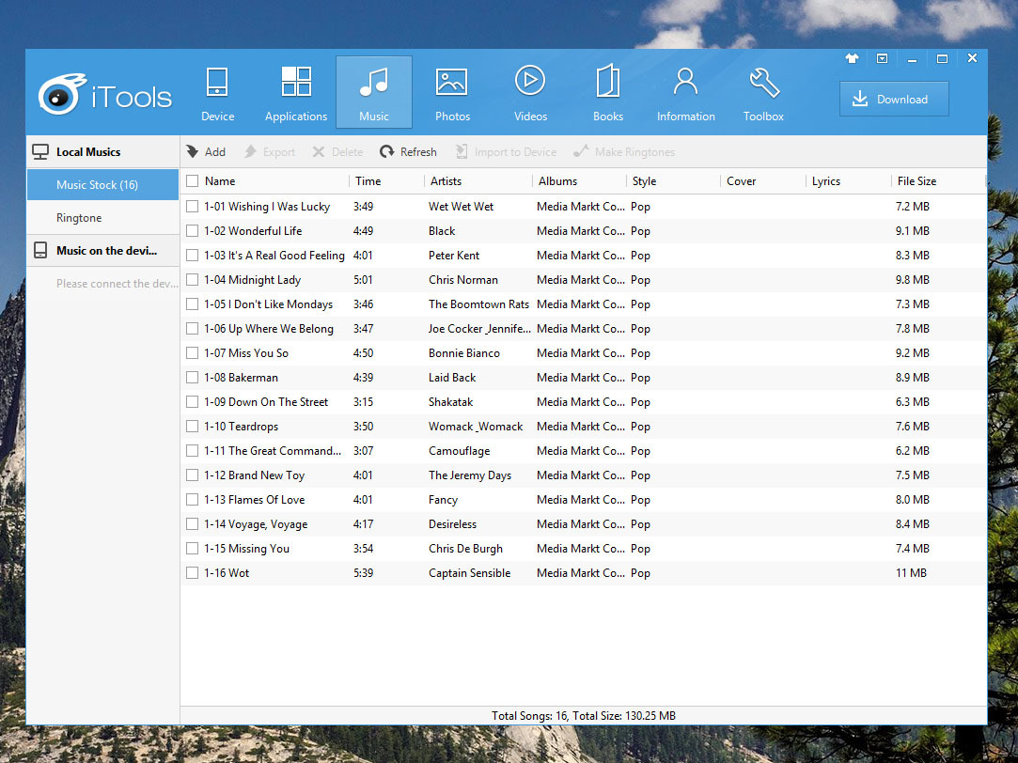Select checkbox for 1-08 Bakerman
Viewport: 1018px width, 763px height.
193,378
